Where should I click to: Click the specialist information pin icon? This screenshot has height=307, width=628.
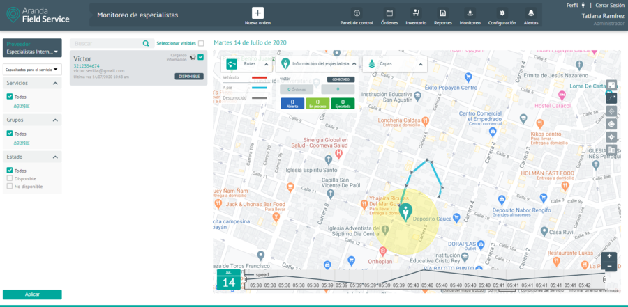pos(285,64)
